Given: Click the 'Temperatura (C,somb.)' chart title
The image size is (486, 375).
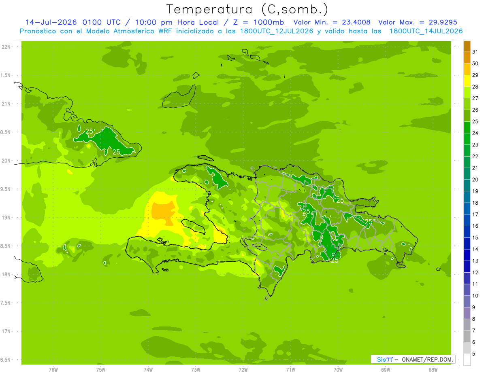Looking at the screenshot, I should (247, 9).
